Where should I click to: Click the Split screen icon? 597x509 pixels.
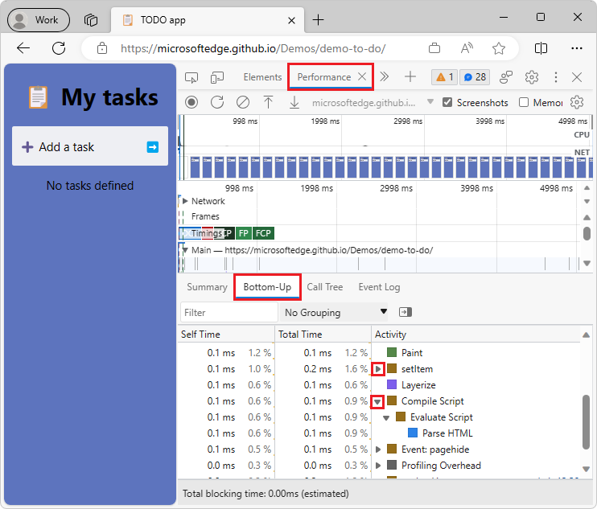point(541,48)
